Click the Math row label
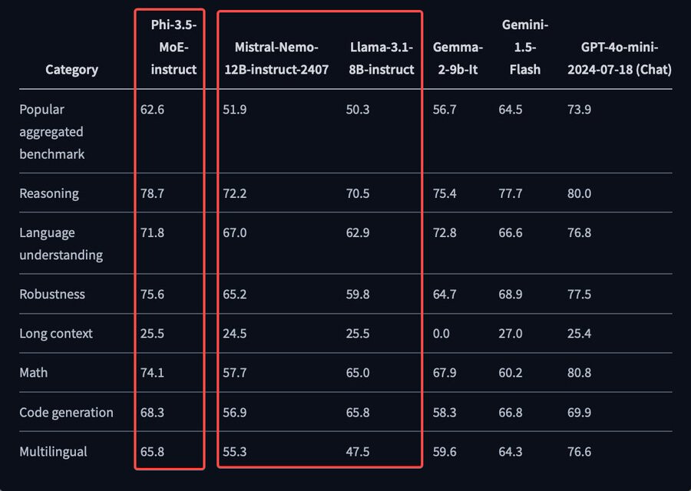This screenshot has width=691, height=491. (34, 373)
